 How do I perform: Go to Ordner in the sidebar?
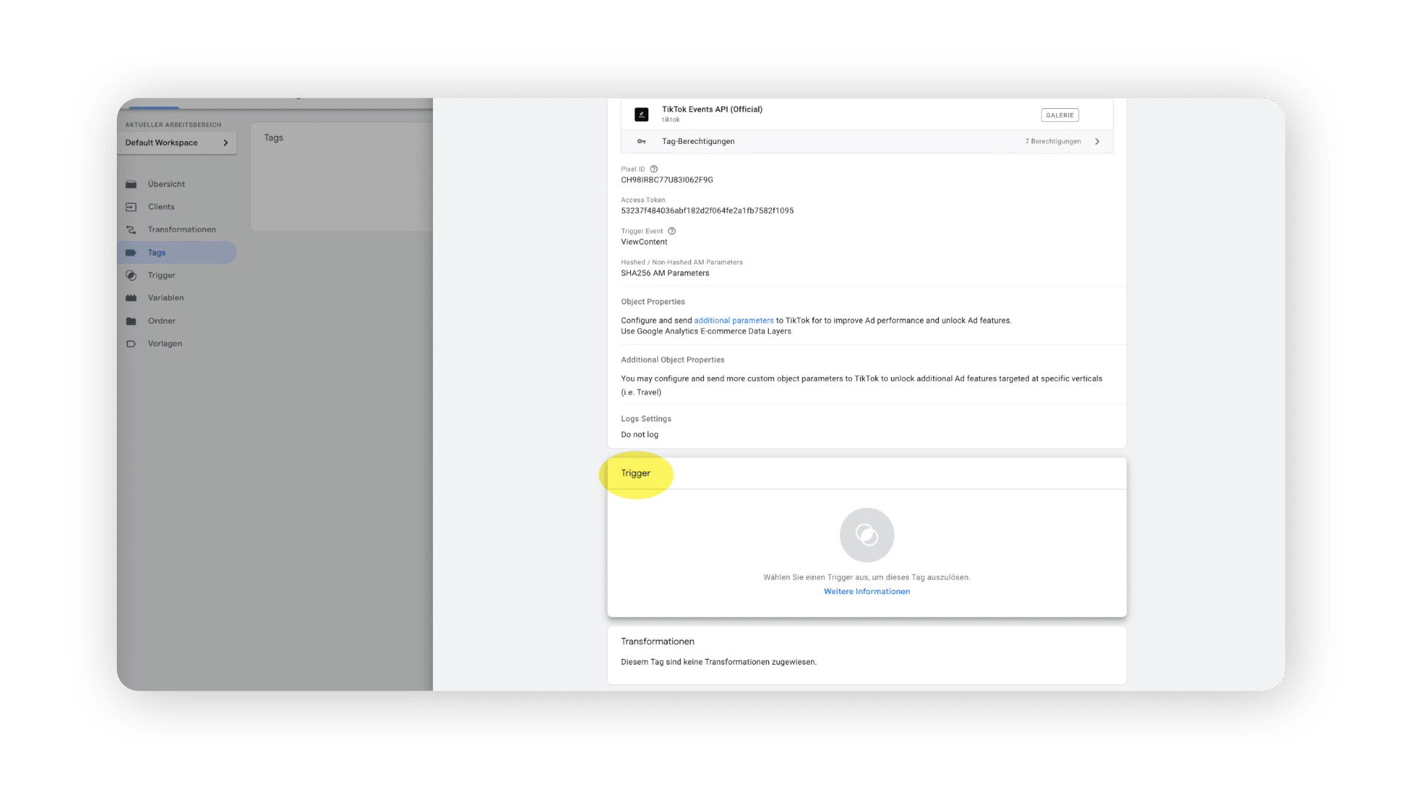(x=162, y=321)
